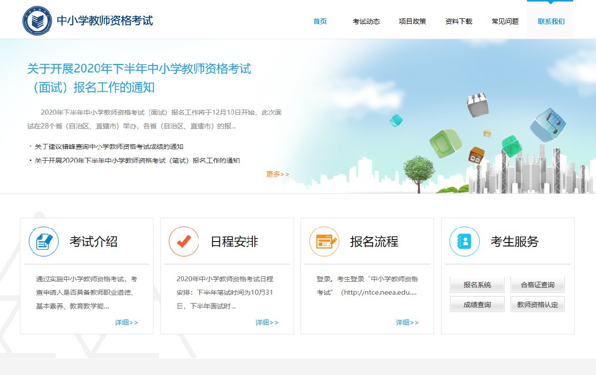Open 成绩查询 button
The height and width of the screenshot is (375, 596).
pyautogui.click(x=477, y=305)
